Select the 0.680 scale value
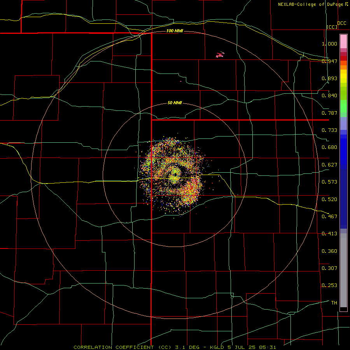 [x=329, y=147]
